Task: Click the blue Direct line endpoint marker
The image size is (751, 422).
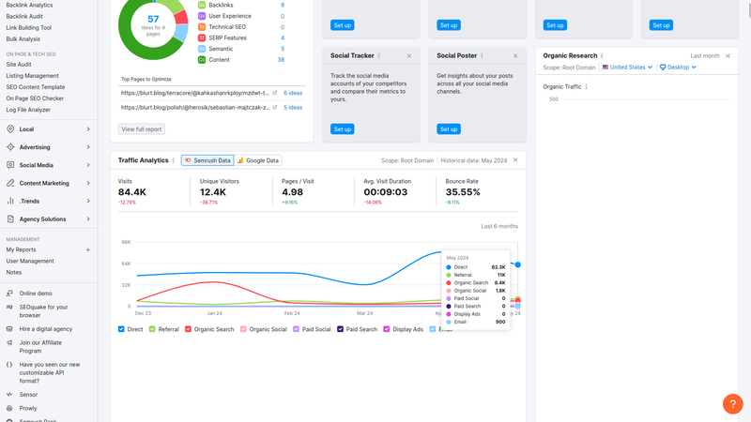Action: click(517, 264)
